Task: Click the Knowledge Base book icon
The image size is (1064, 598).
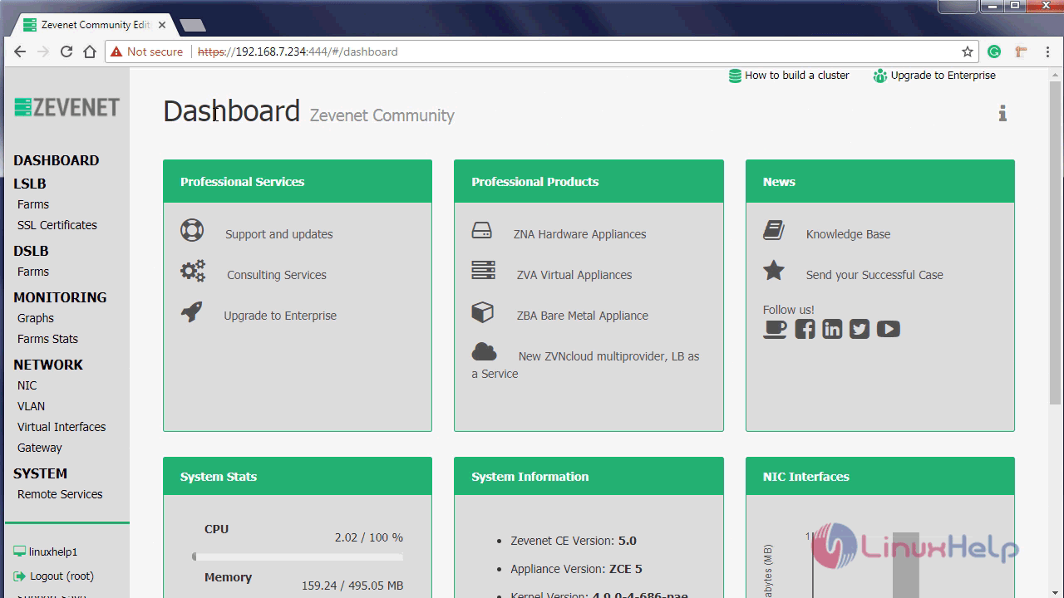Action: coord(774,230)
